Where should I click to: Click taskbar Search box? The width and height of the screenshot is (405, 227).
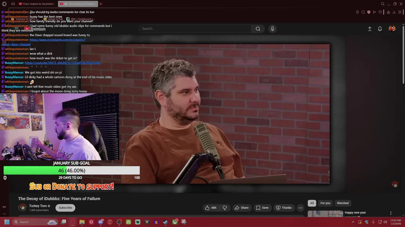[x=36, y=222]
